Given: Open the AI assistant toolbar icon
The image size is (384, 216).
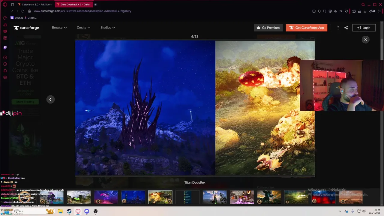Looking at the screenshot, I should pos(372,11).
